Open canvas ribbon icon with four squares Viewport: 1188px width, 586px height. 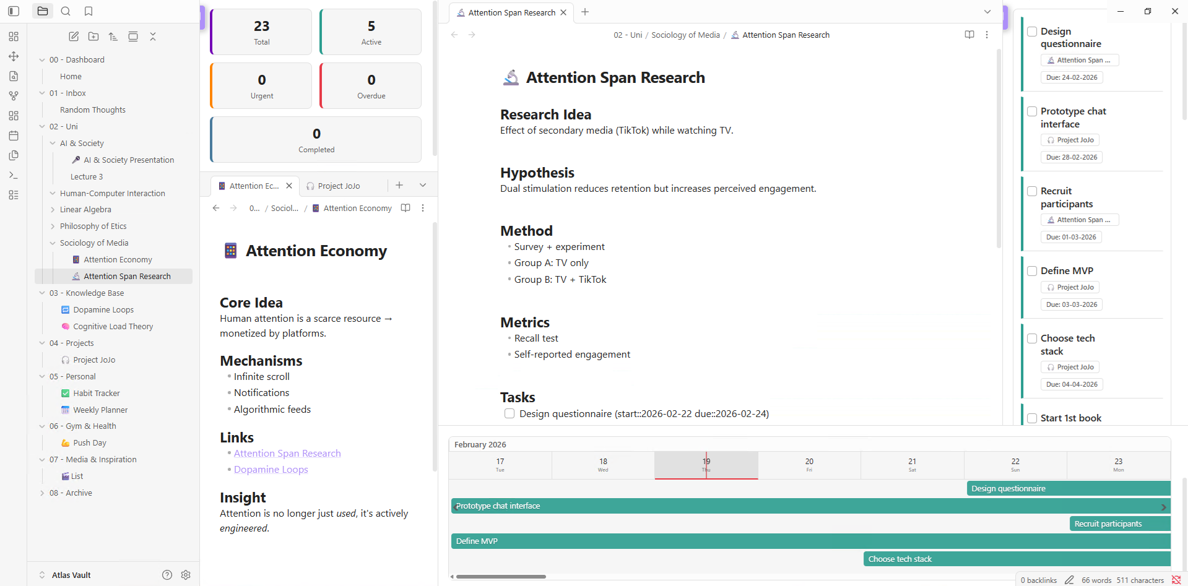[x=14, y=116]
